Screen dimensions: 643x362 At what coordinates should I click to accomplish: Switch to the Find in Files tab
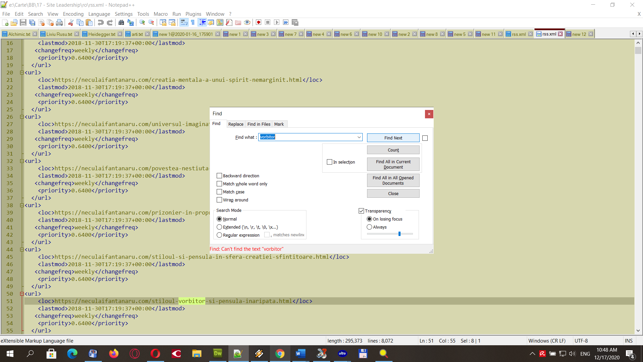[x=259, y=124]
